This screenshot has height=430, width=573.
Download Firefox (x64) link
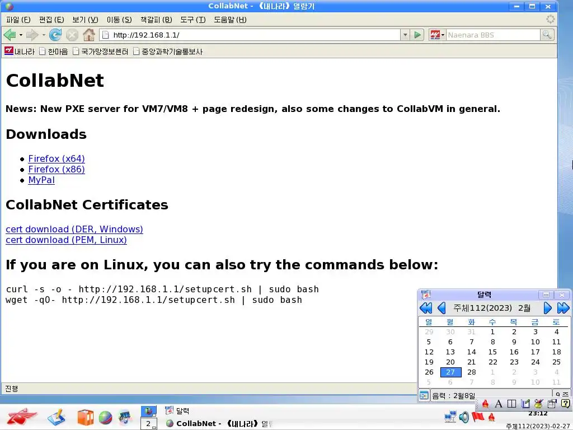pos(57,158)
